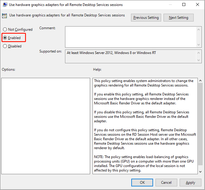The width and height of the screenshot is (205, 190).
Task: Select the Not Configured radio option
Action: pos(18,30)
